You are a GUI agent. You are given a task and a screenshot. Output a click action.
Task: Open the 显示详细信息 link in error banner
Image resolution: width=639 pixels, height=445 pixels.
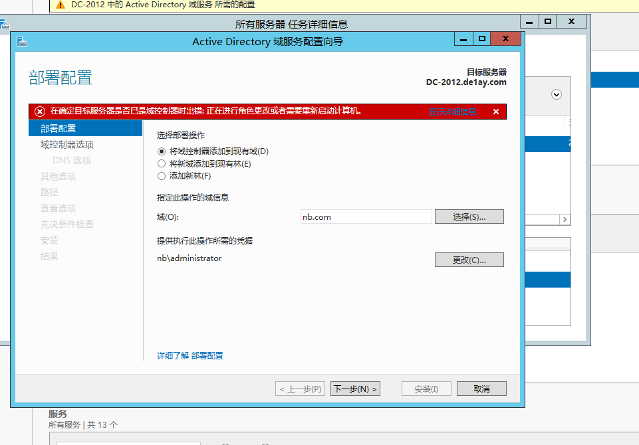click(452, 112)
